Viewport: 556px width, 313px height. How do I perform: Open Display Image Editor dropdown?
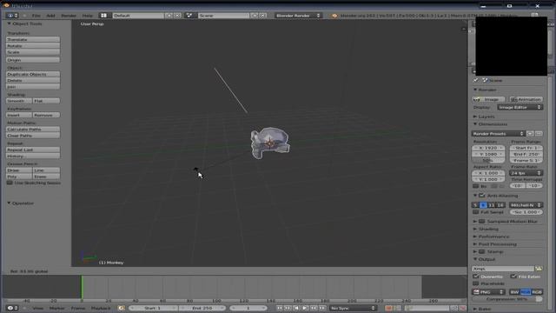coord(520,107)
